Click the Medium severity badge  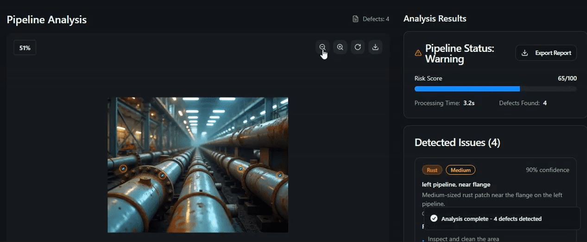coord(461,170)
